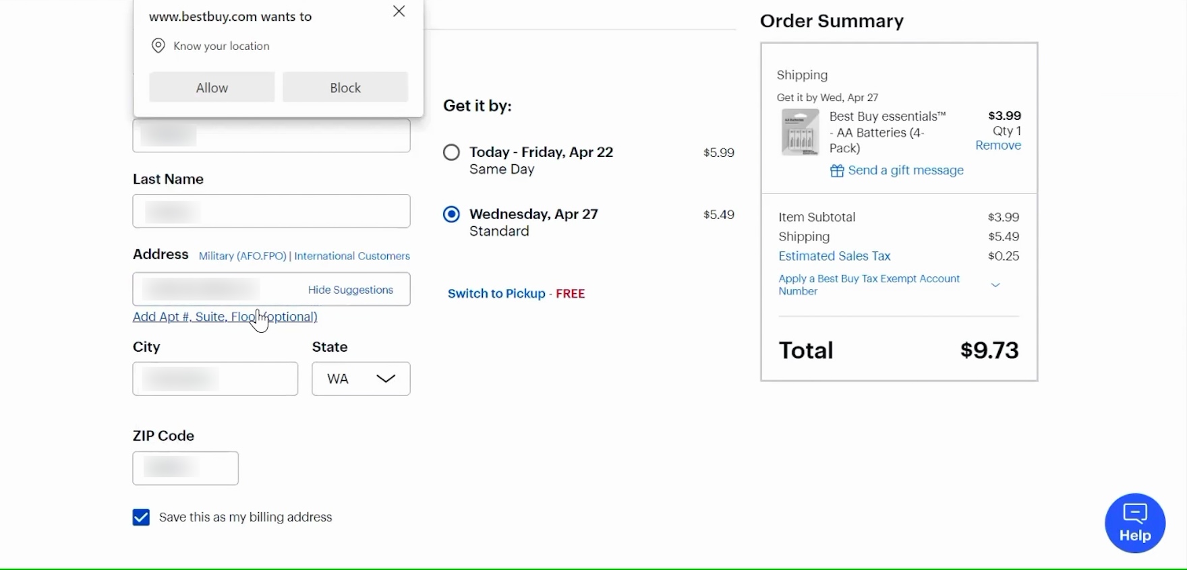The height and width of the screenshot is (570, 1187).
Task: Click Hide Suggestions in address field
Action: pos(350,290)
